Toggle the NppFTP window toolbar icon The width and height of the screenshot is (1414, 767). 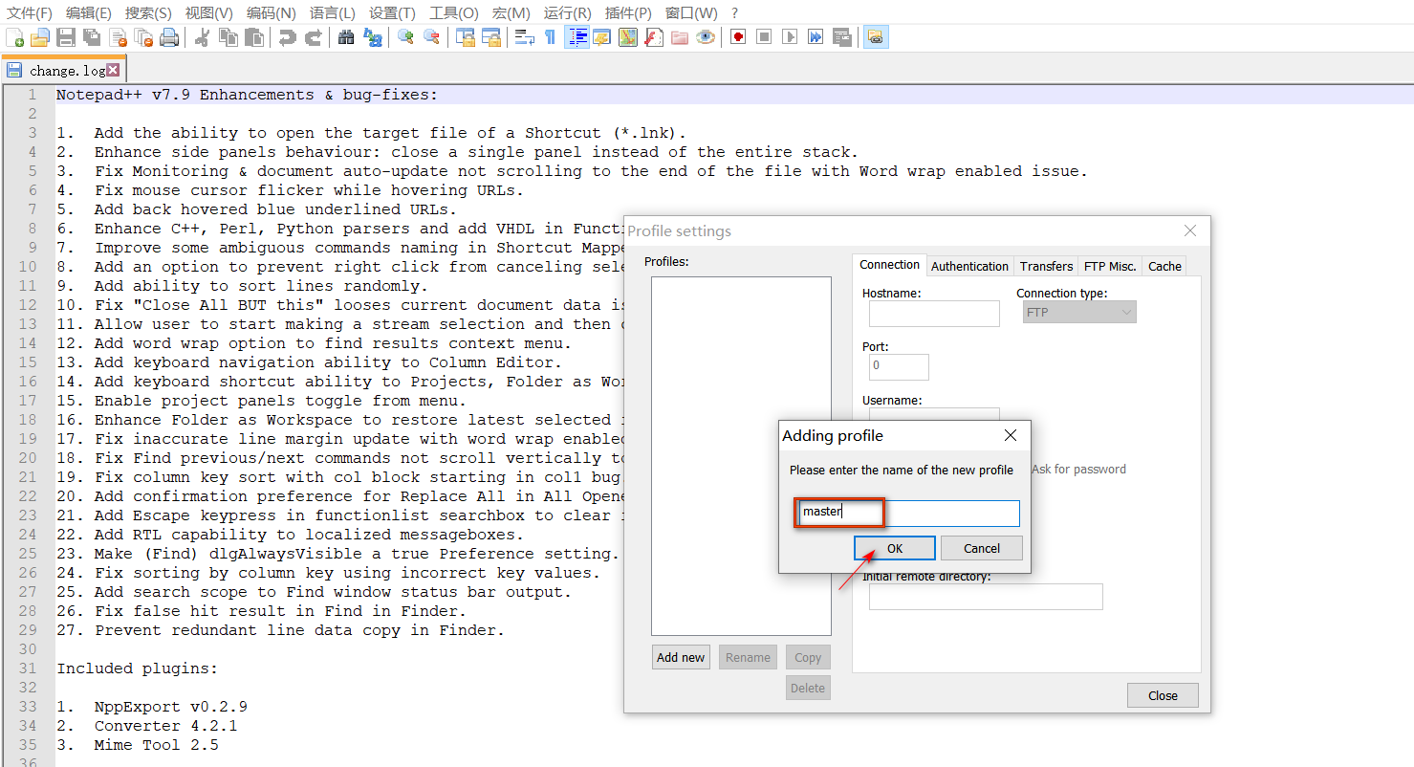[x=876, y=37]
